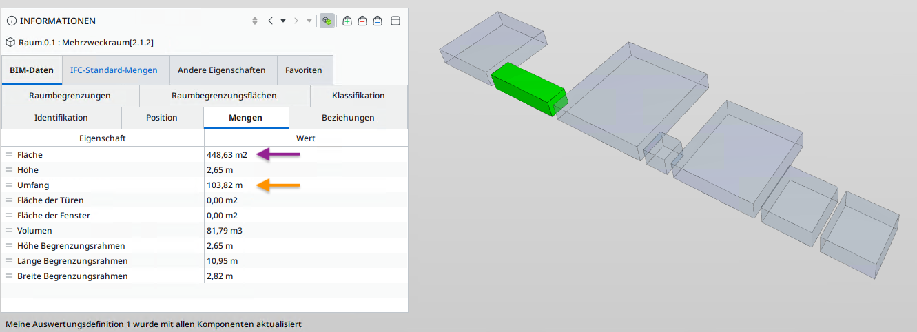This screenshot has width=917, height=332.
Task: Go back with the left chevron
Action: pyautogui.click(x=271, y=21)
